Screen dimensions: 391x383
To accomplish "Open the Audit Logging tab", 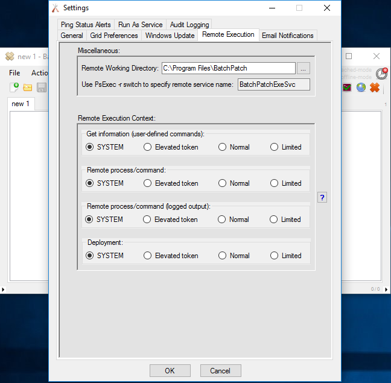I will tap(189, 25).
